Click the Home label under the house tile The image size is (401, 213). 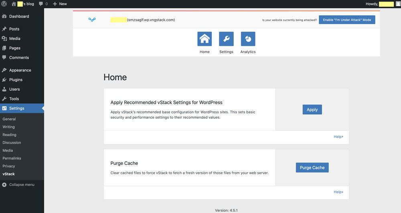click(x=205, y=52)
